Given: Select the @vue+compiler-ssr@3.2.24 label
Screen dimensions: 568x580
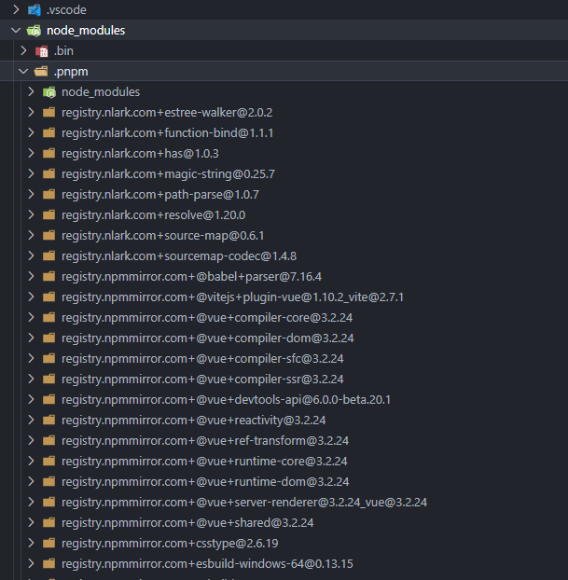Looking at the screenshot, I should click(x=202, y=380).
